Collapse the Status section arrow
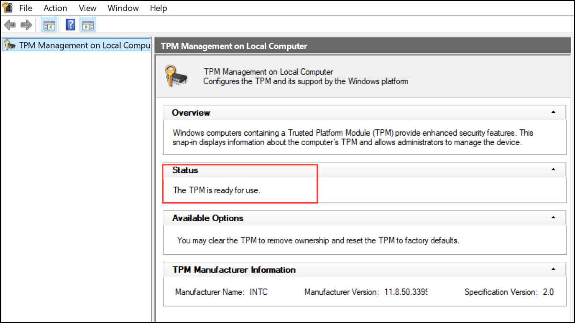 click(553, 170)
